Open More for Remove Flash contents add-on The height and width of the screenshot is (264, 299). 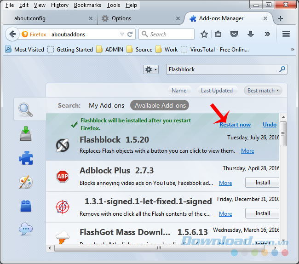225,214
